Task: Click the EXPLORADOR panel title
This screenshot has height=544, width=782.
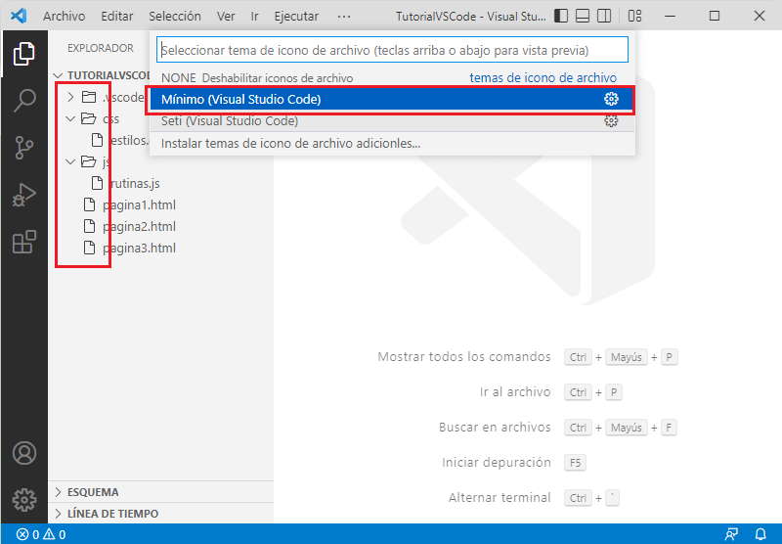Action: pos(101,48)
